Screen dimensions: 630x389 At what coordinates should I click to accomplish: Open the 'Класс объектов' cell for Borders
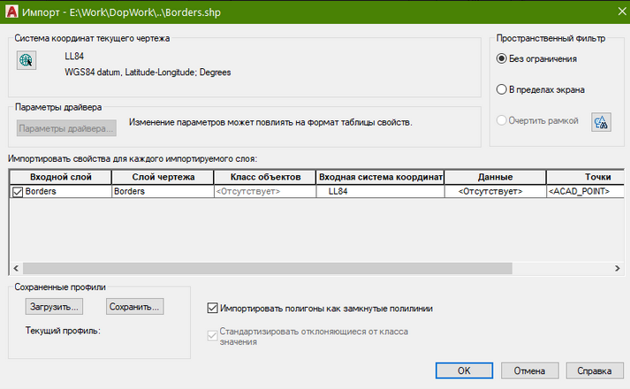pyautogui.click(x=263, y=191)
